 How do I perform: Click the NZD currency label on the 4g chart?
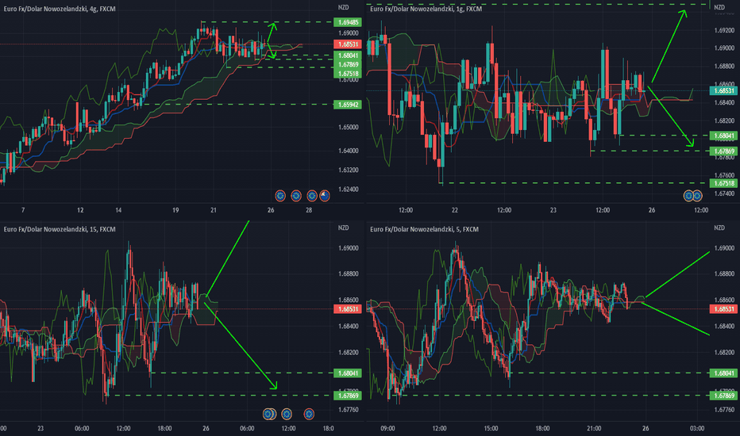(x=344, y=7)
